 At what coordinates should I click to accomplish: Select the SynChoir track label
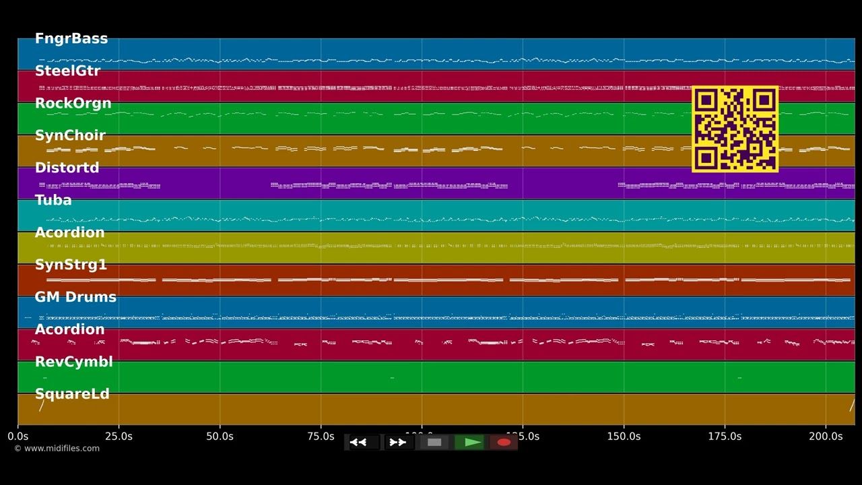click(70, 135)
